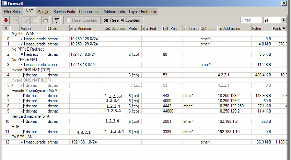Remove selected rule with minus button
Screen dimensions: 291x160
[15, 20]
